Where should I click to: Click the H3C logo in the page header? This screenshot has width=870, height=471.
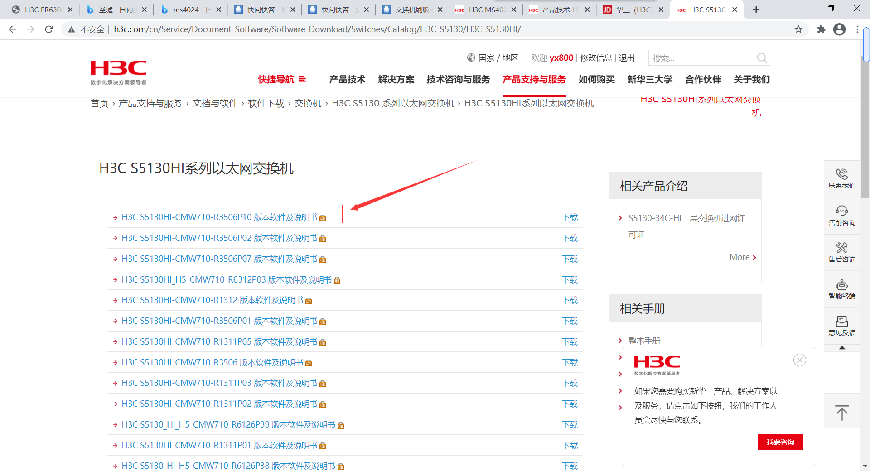[118, 72]
